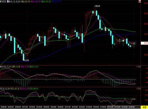Click the lowest cyan candle near 102.19
The image size is (148, 109).
click(24, 57)
